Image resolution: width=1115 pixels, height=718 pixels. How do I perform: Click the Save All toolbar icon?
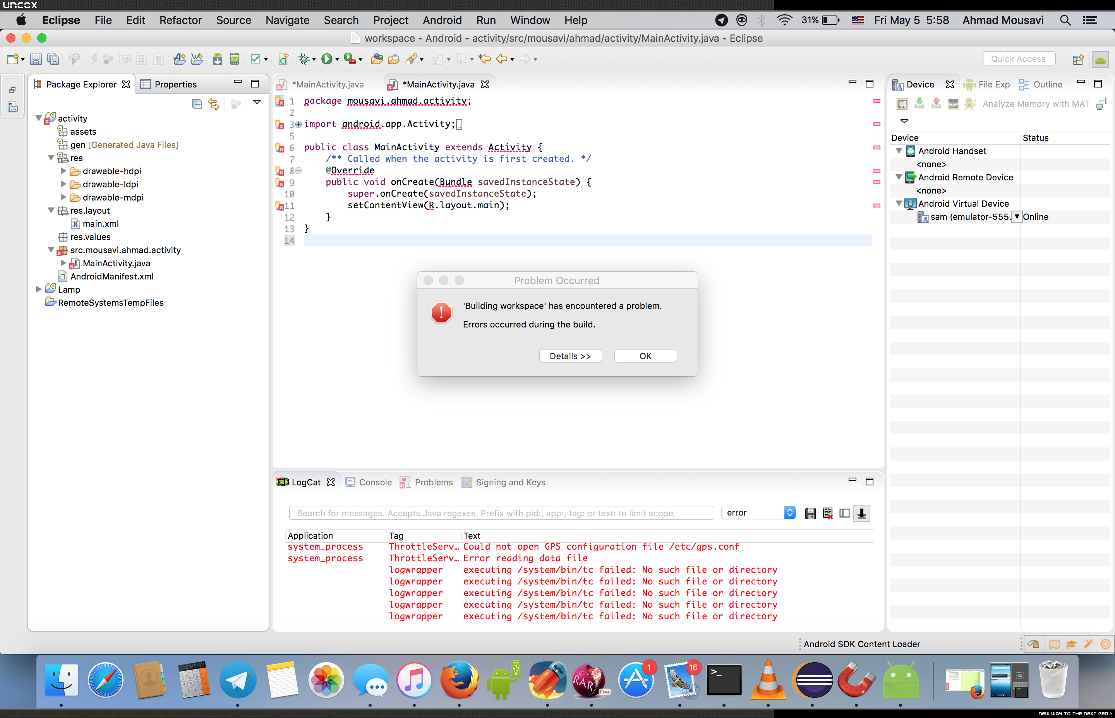(53, 59)
